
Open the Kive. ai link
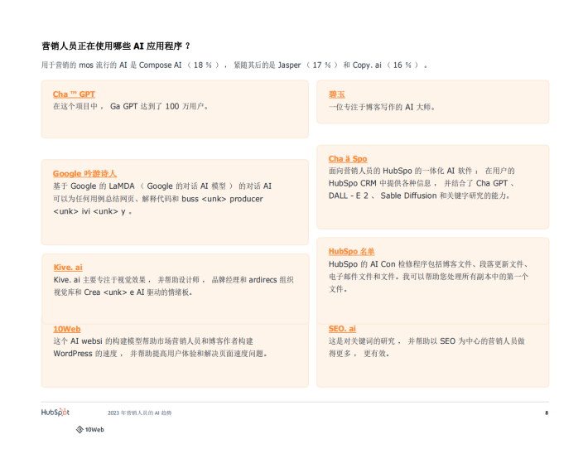click(x=68, y=268)
